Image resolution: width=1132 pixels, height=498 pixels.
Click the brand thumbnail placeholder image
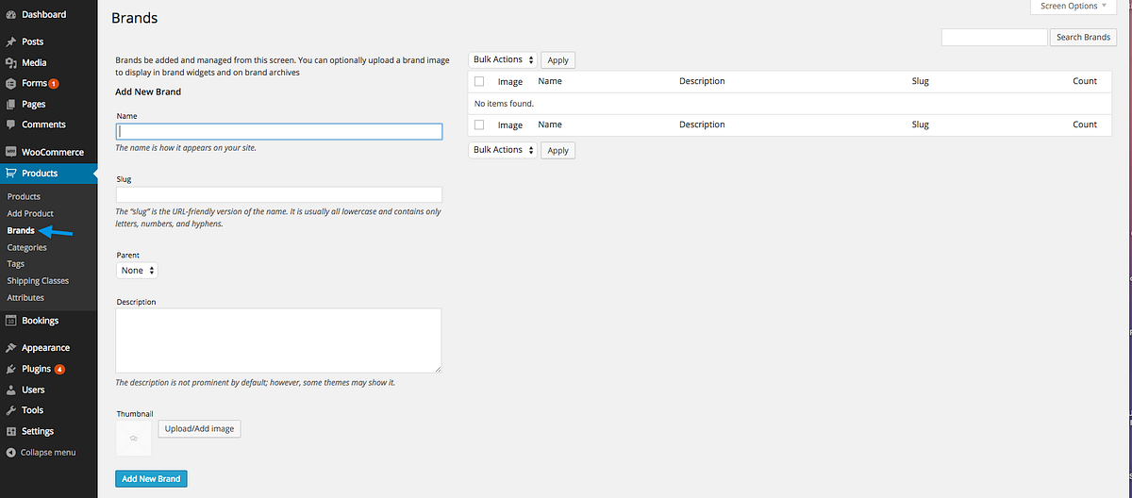[x=133, y=439]
